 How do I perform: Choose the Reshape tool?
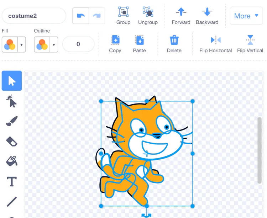(x=12, y=101)
